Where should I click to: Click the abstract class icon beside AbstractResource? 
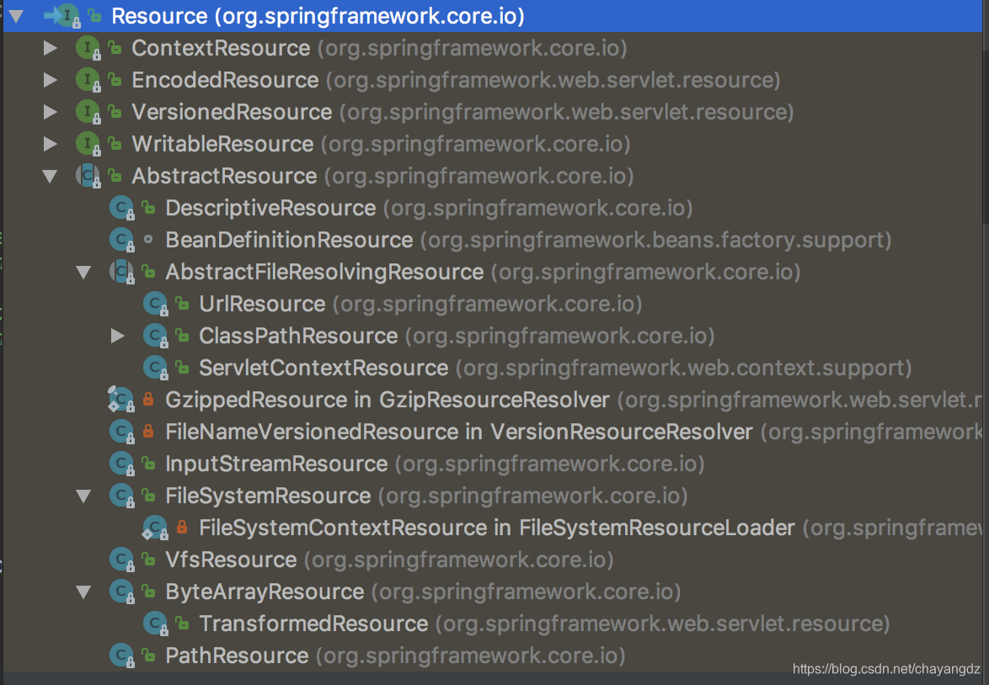pos(88,177)
